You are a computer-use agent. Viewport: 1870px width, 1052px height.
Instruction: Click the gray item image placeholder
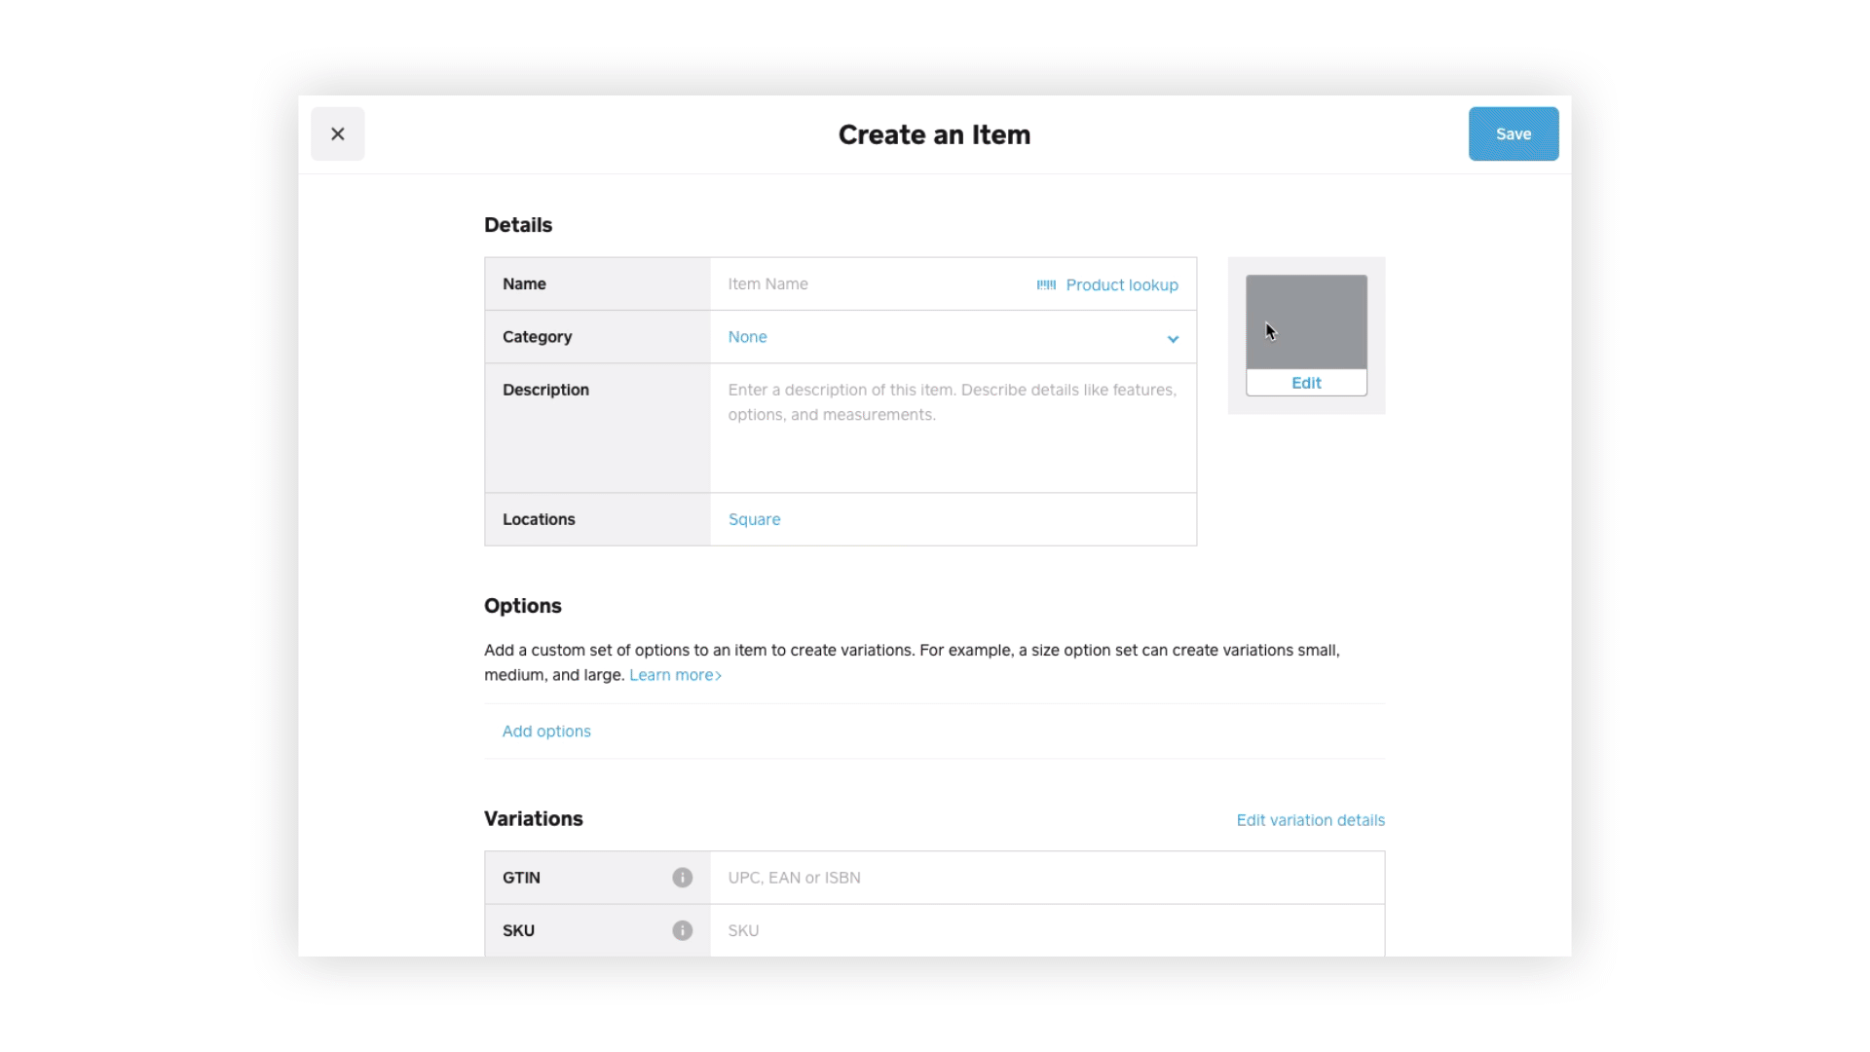[1306, 321]
